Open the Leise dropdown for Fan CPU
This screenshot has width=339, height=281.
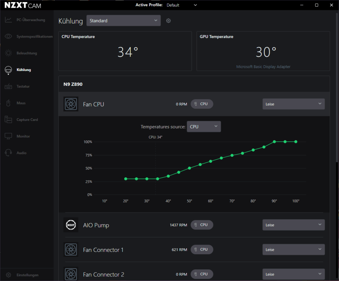(293, 104)
